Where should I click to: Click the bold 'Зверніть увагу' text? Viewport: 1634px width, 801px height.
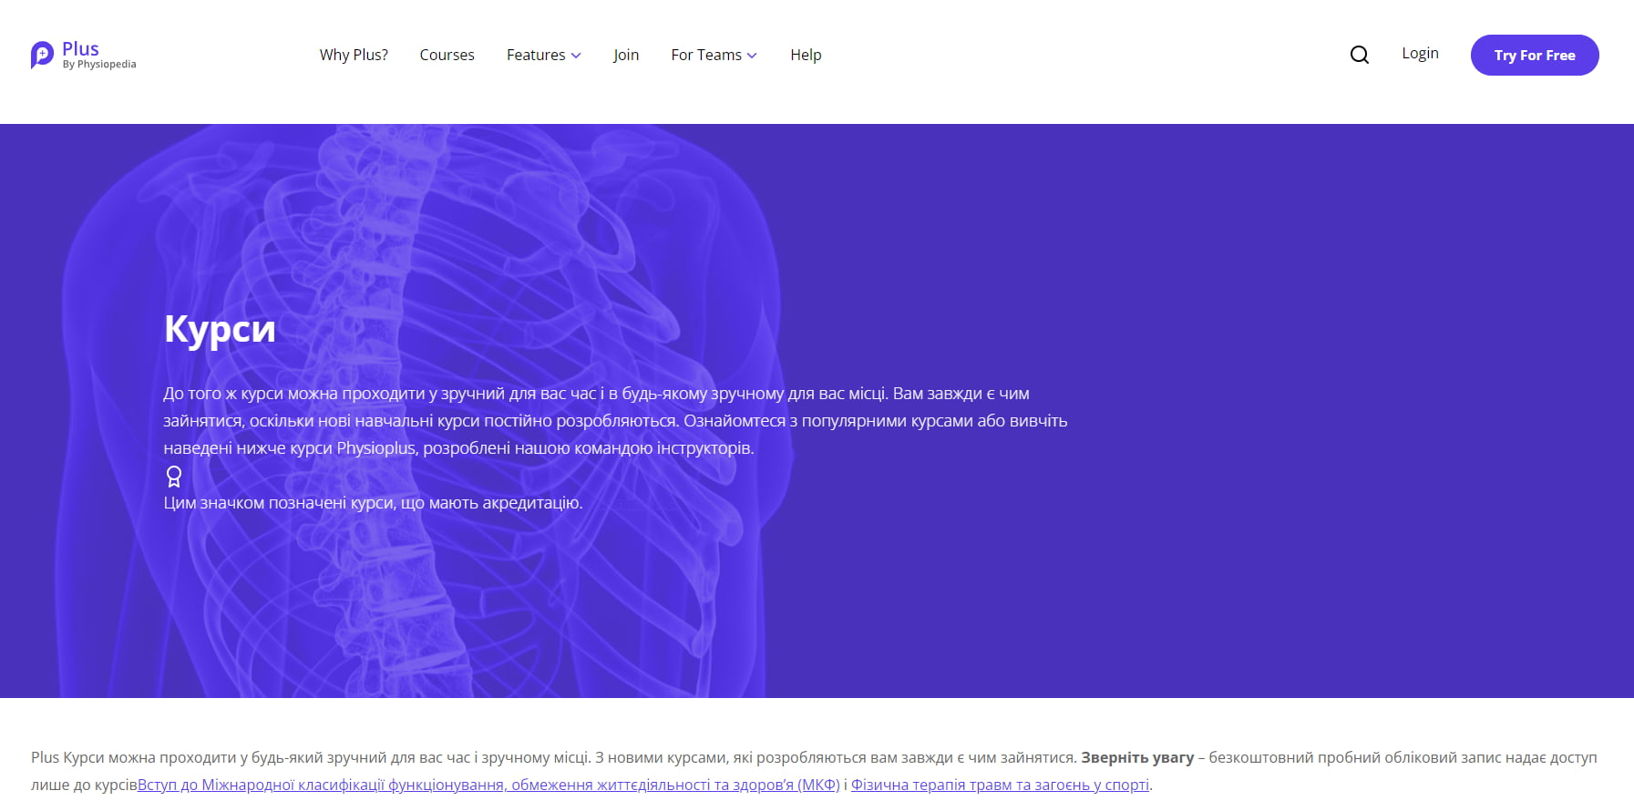tap(1136, 757)
